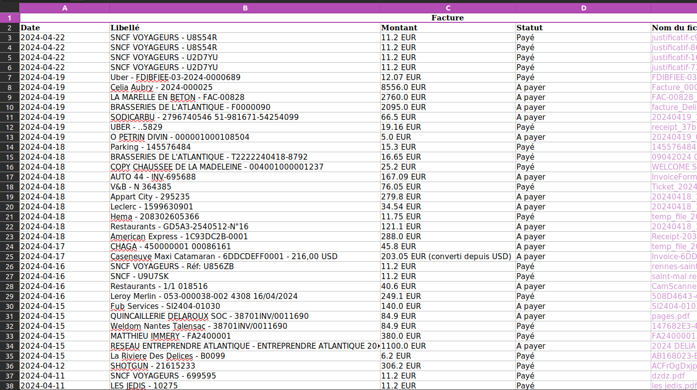Select the date cell for AUTO 44 row
This screenshot has height=390, width=697.
[x=65, y=177]
